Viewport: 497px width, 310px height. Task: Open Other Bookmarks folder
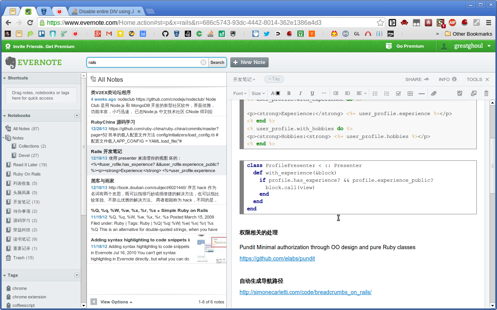[468, 34]
